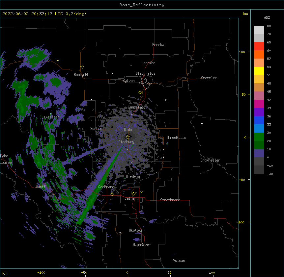Click the Strathmore city label
Viewport: 284px width, 277px height.
click(170, 200)
